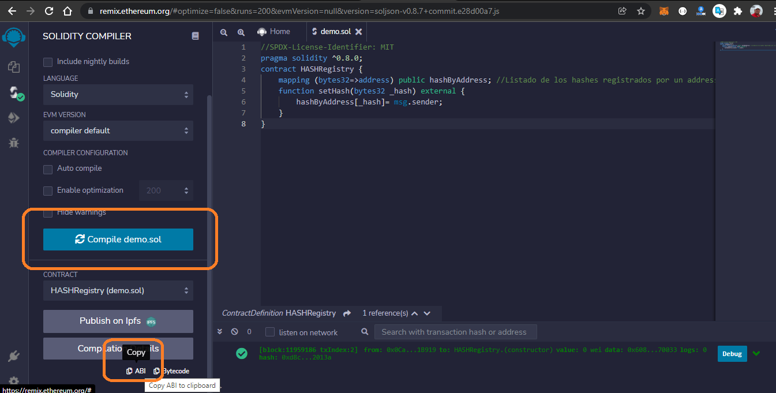Open the Debugger bug sidebar icon
776x393 pixels.
tap(14, 143)
